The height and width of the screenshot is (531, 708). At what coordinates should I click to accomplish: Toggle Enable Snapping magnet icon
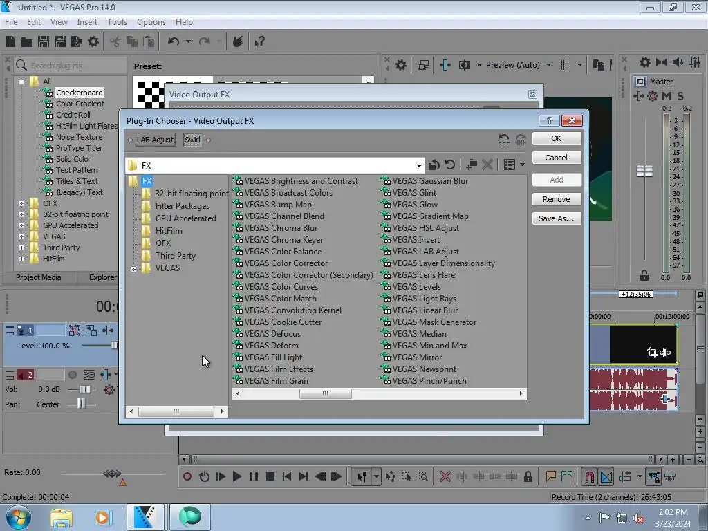point(589,476)
